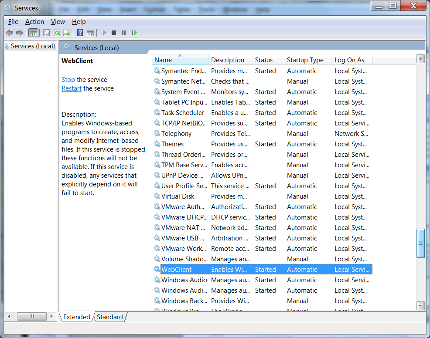Viewport: 430px width, 338px height.
Task: Click the Refresh toolbar icon
Action: (x=57, y=33)
